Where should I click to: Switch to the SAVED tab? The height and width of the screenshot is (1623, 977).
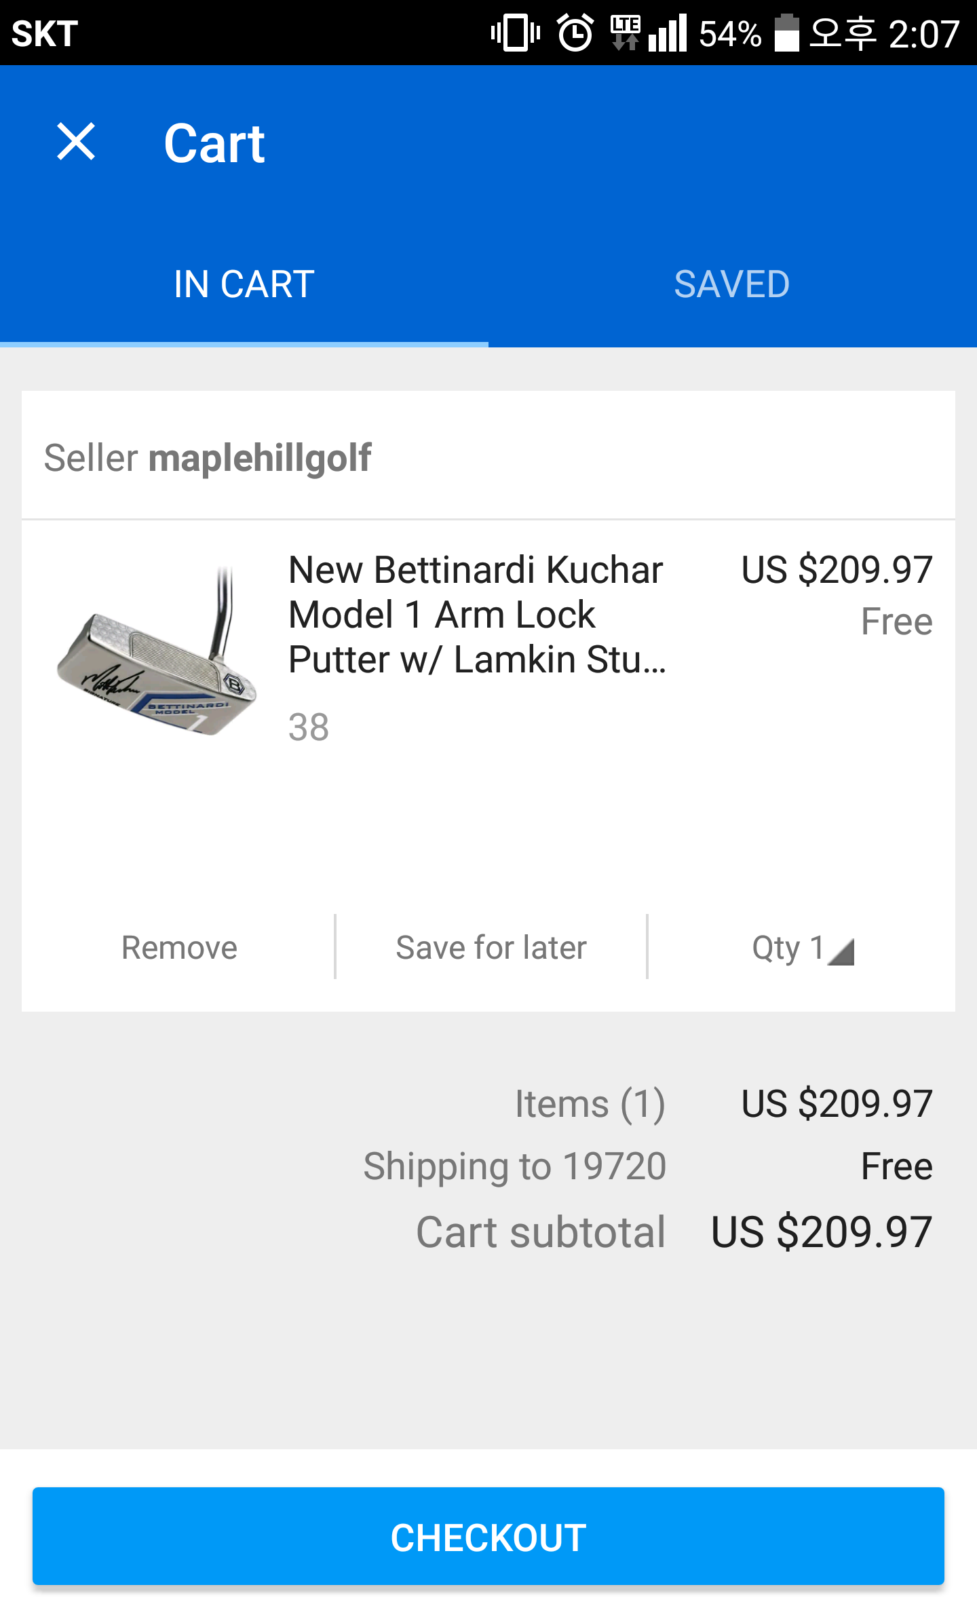click(x=731, y=284)
